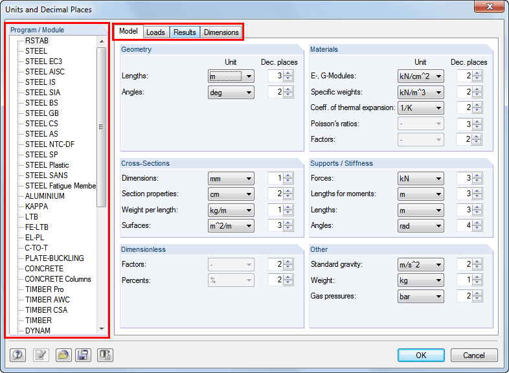This screenshot has height=373, width=509.
Task: Open Section properties unit dropdown
Action: click(x=231, y=194)
